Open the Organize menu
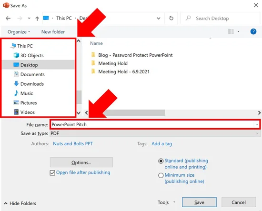Viewport: 262px width, 211px height. (x=19, y=32)
